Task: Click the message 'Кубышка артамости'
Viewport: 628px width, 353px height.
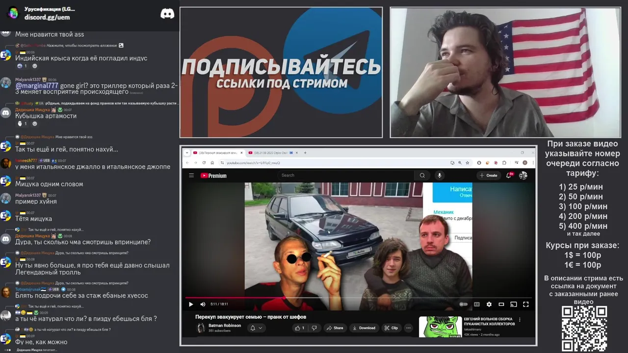Action: click(x=46, y=116)
